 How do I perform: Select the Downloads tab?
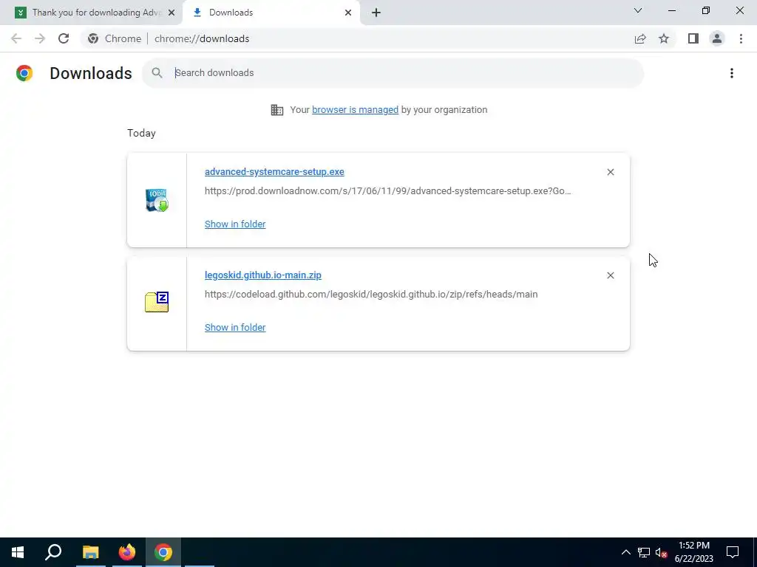click(271, 13)
